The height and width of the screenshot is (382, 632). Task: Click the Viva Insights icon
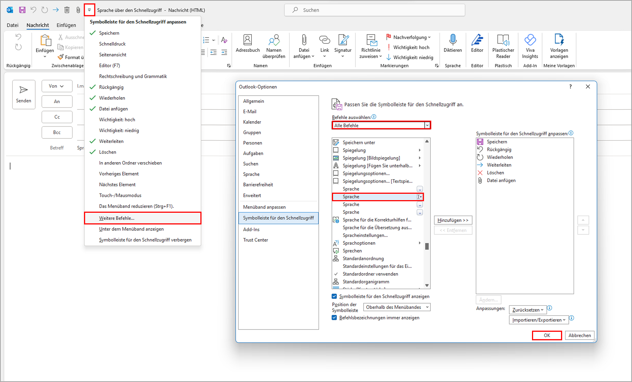tap(530, 40)
